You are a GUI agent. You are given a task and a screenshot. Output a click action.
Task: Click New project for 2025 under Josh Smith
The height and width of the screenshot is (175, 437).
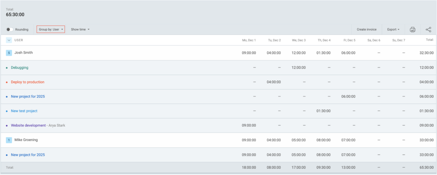click(28, 96)
